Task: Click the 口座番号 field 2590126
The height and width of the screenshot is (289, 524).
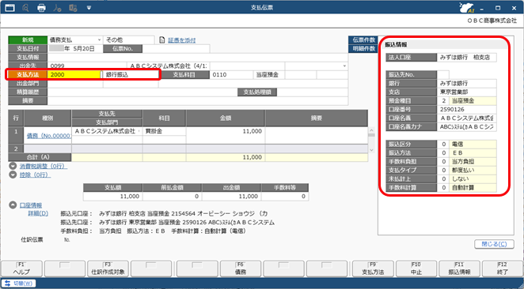Action: pyautogui.click(x=467, y=109)
